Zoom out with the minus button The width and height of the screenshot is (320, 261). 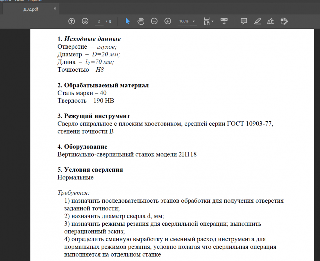pos(154,21)
